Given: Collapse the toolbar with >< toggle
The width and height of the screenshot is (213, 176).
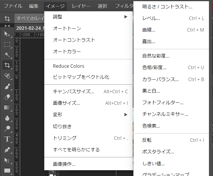Looking at the screenshot, I should tap(7, 26).
